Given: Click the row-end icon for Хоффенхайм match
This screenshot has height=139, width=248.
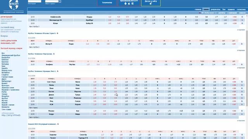Looking at the screenshot, I should click(x=242, y=17).
